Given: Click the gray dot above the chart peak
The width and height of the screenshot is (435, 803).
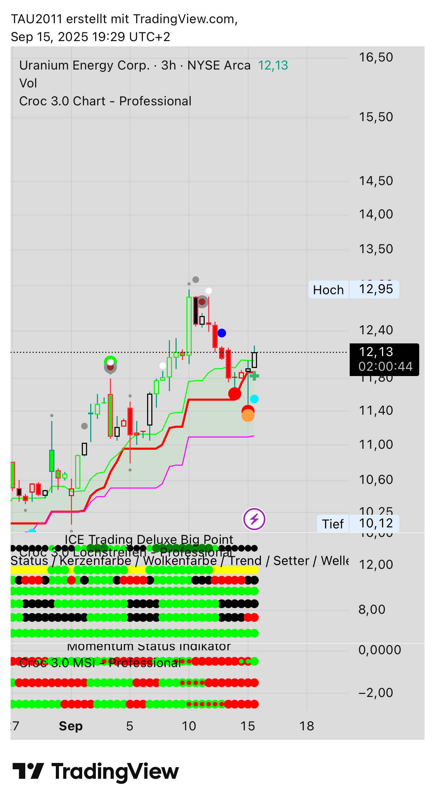Looking at the screenshot, I should click(x=196, y=280).
